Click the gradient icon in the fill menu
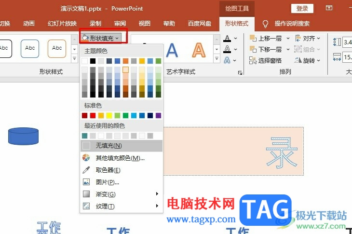The height and width of the screenshot is (234, 352). [x=86, y=194]
